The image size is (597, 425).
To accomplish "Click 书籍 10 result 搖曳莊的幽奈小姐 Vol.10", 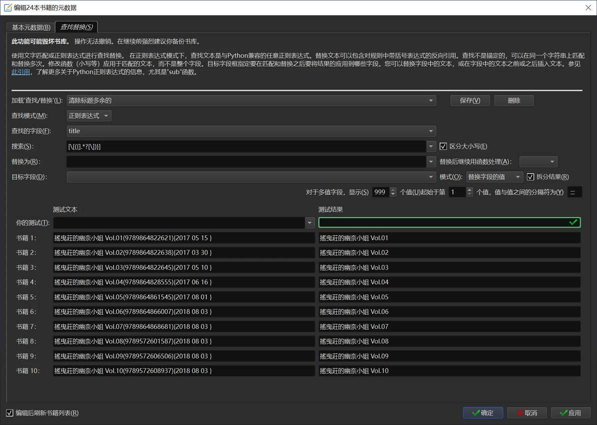I will (x=449, y=370).
